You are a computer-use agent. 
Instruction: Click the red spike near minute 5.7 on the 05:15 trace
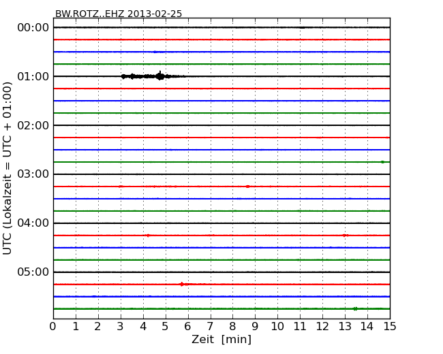tap(182, 285)
